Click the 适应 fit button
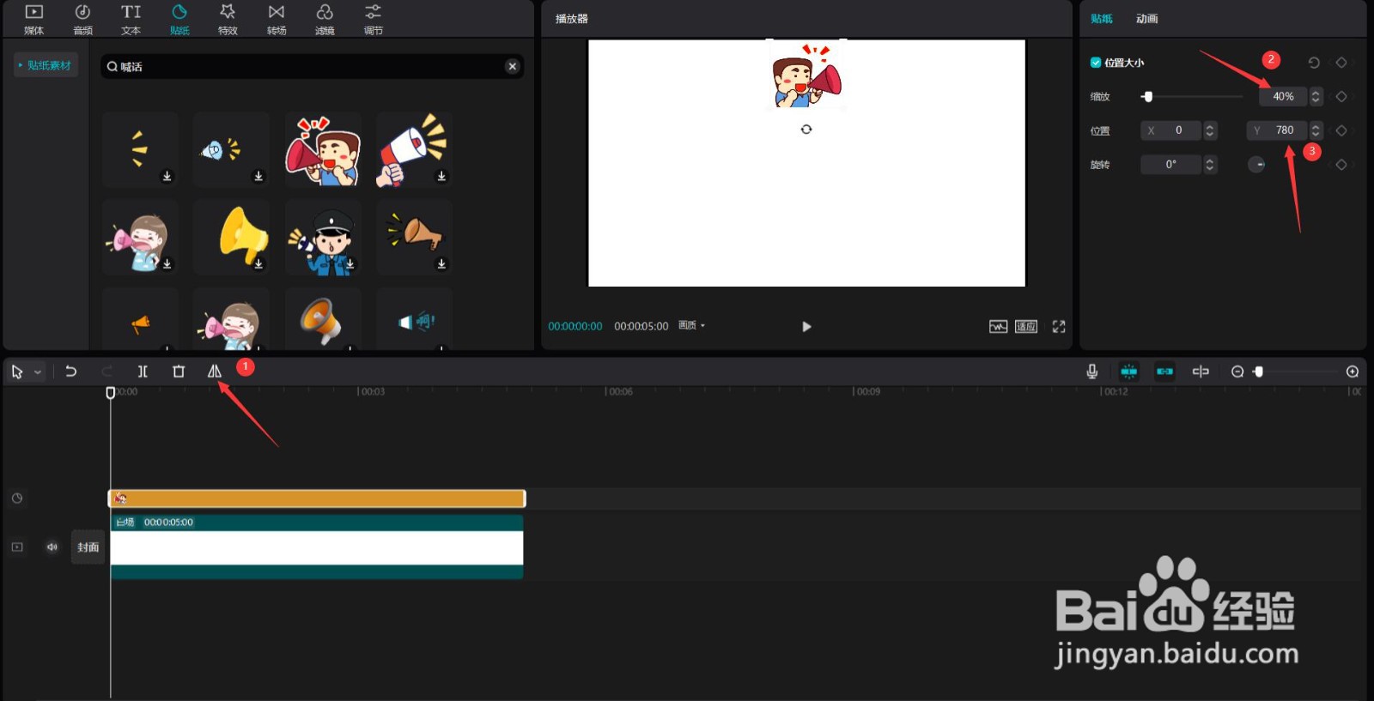Viewport: 1374px width, 701px height. pos(1026,326)
